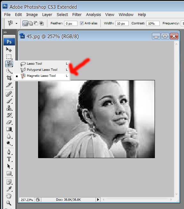The height and width of the screenshot is (209, 184).
Task: Click the vertical scrollbar up arrow
Action: tap(177, 44)
